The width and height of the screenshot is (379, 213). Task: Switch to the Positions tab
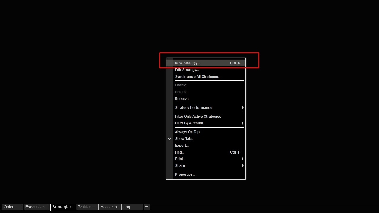click(87, 207)
